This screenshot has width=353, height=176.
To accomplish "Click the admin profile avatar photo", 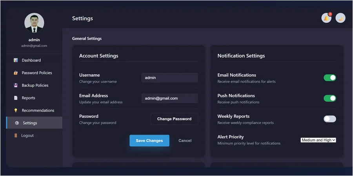I will tap(34, 23).
